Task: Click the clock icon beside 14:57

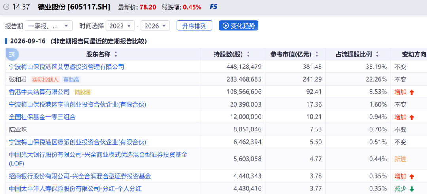Action: coord(6,7)
